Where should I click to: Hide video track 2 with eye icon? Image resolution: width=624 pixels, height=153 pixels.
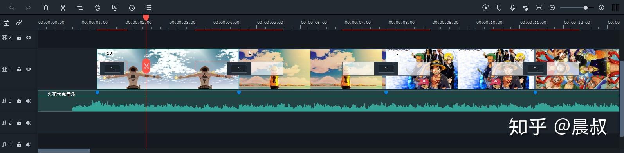click(29, 38)
